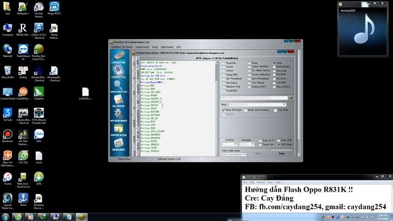Click the outer window right scrollbar
The height and width of the screenshot is (221, 393).
(299, 103)
